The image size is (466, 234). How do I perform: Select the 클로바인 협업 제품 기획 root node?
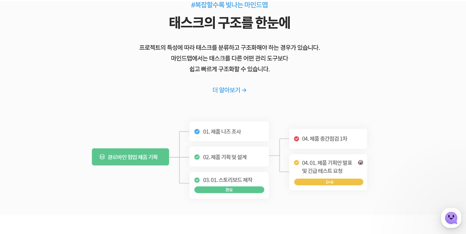130,157
